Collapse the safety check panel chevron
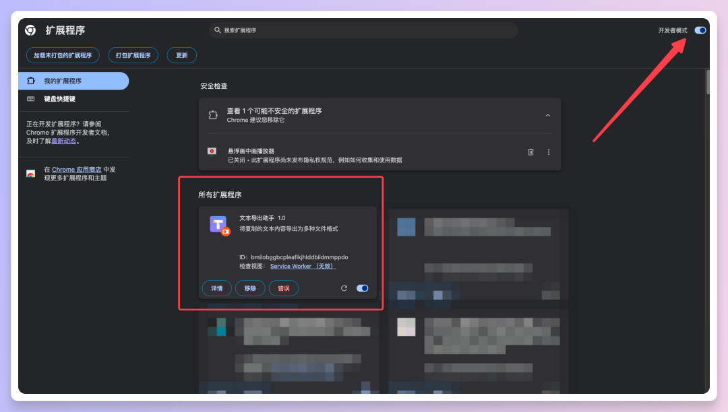Screen dimensions: 728x412 (548, 115)
